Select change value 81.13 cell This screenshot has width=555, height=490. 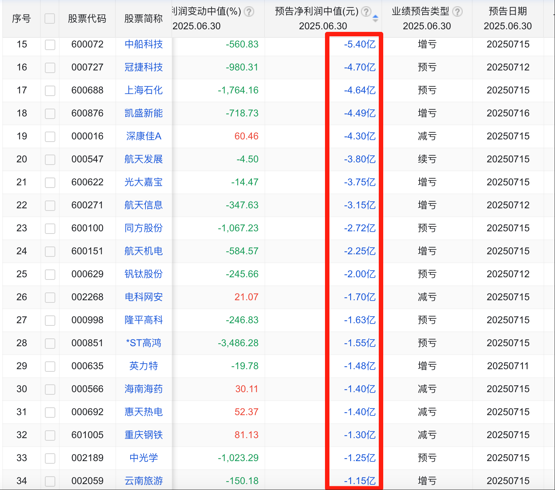pyautogui.click(x=246, y=435)
